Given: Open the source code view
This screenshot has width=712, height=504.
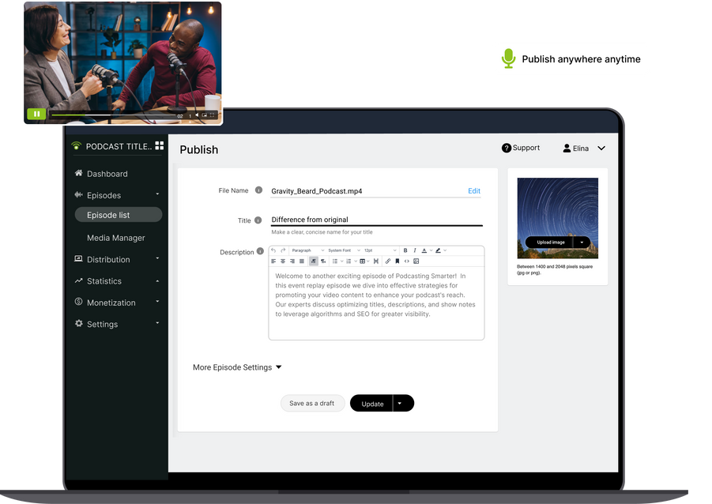Looking at the screenshot, I should [x=407, y=261].
